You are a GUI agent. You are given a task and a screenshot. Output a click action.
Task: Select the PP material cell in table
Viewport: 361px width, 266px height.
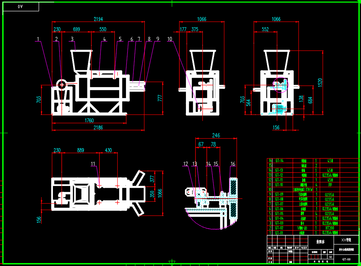[330, 185]
